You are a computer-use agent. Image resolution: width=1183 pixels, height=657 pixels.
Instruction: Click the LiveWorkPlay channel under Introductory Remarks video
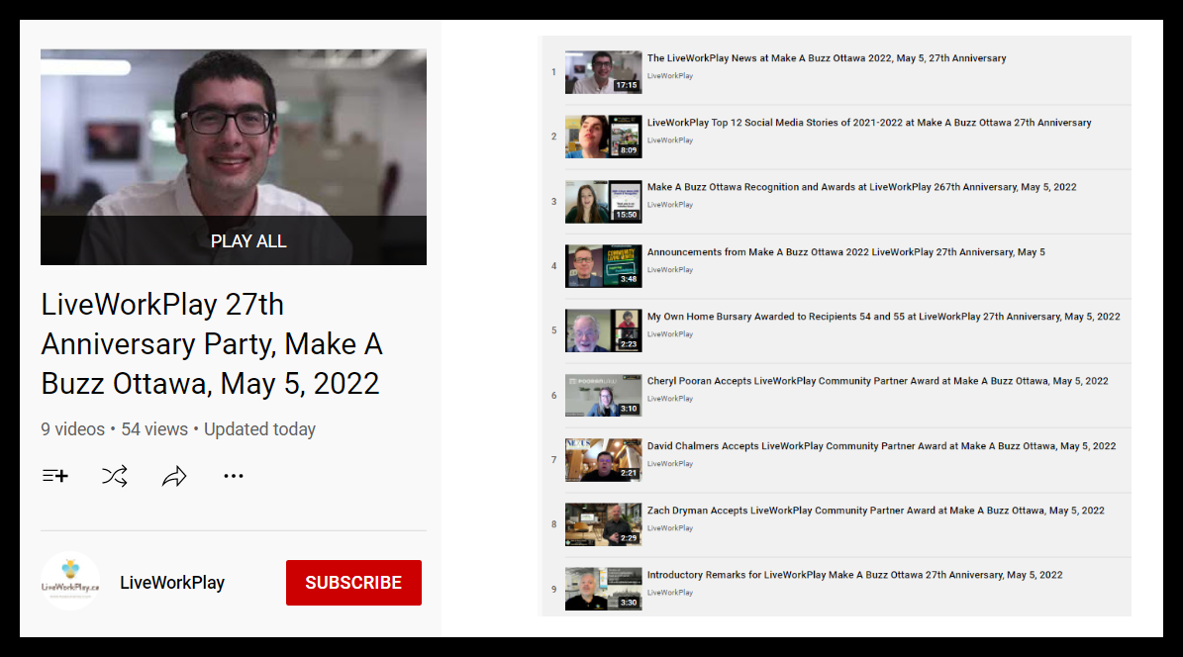pos(670,593)
